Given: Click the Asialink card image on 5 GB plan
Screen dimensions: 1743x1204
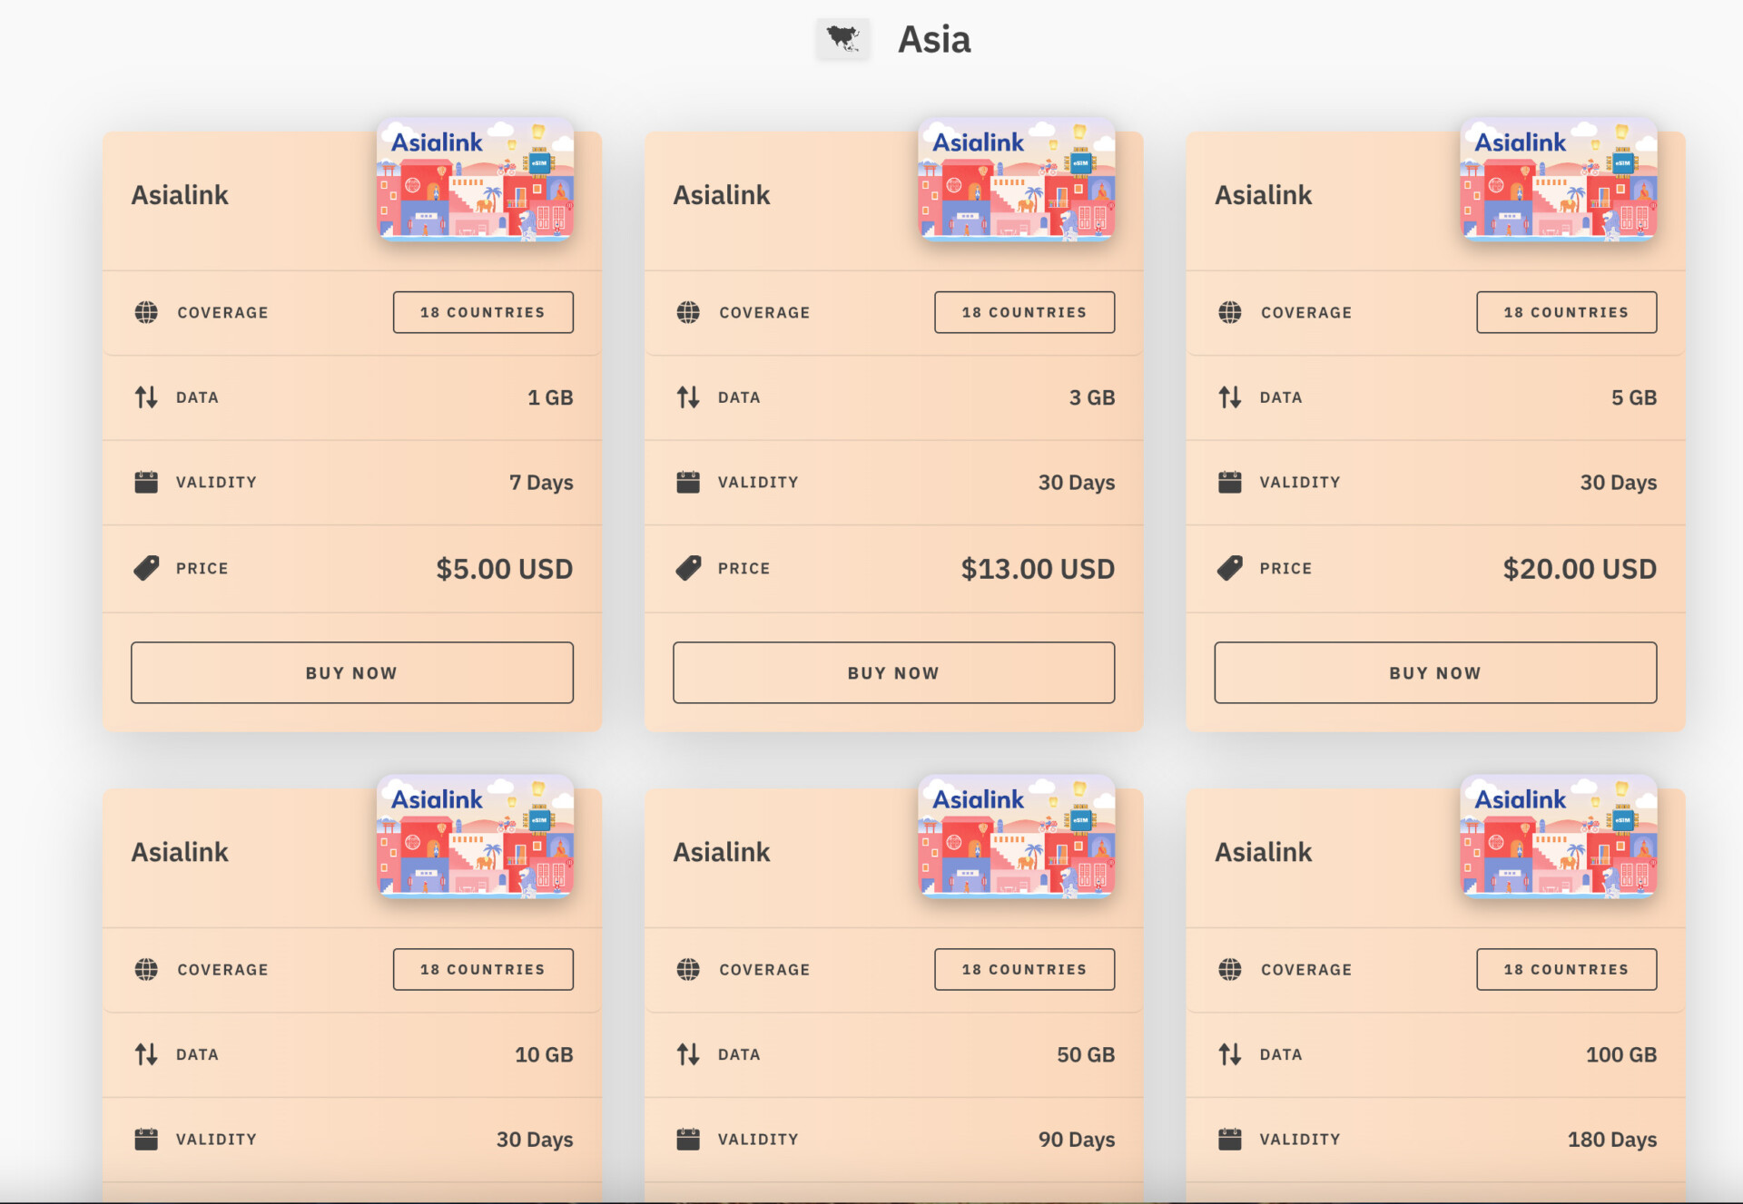Looking at the screenshot, I should click(1559, 179).
